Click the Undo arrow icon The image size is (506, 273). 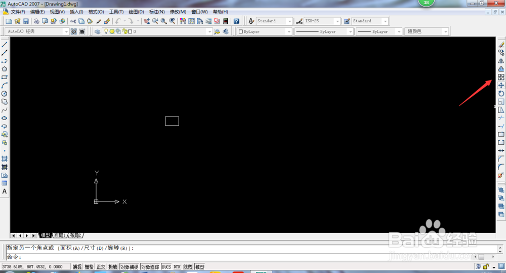(x=118, y=21)
